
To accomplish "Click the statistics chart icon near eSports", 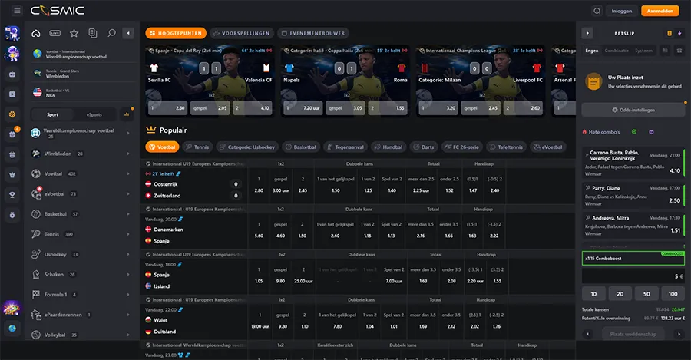I will [127, 114].
